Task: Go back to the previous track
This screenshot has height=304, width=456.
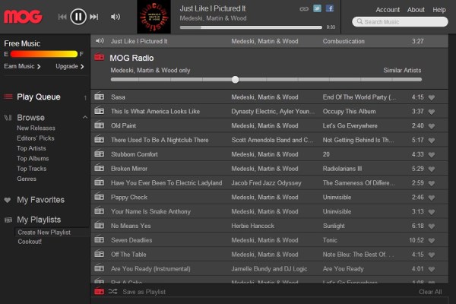Action: tap(62, 16)
